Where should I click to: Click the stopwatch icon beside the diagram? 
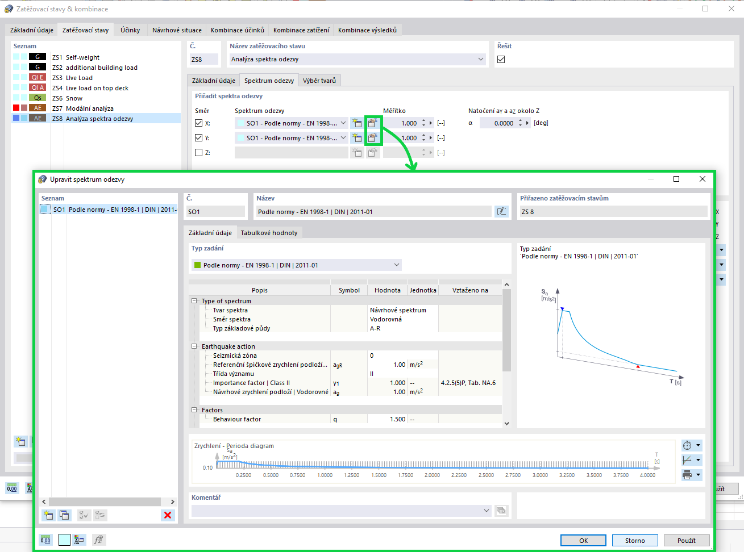coord(688,445)
